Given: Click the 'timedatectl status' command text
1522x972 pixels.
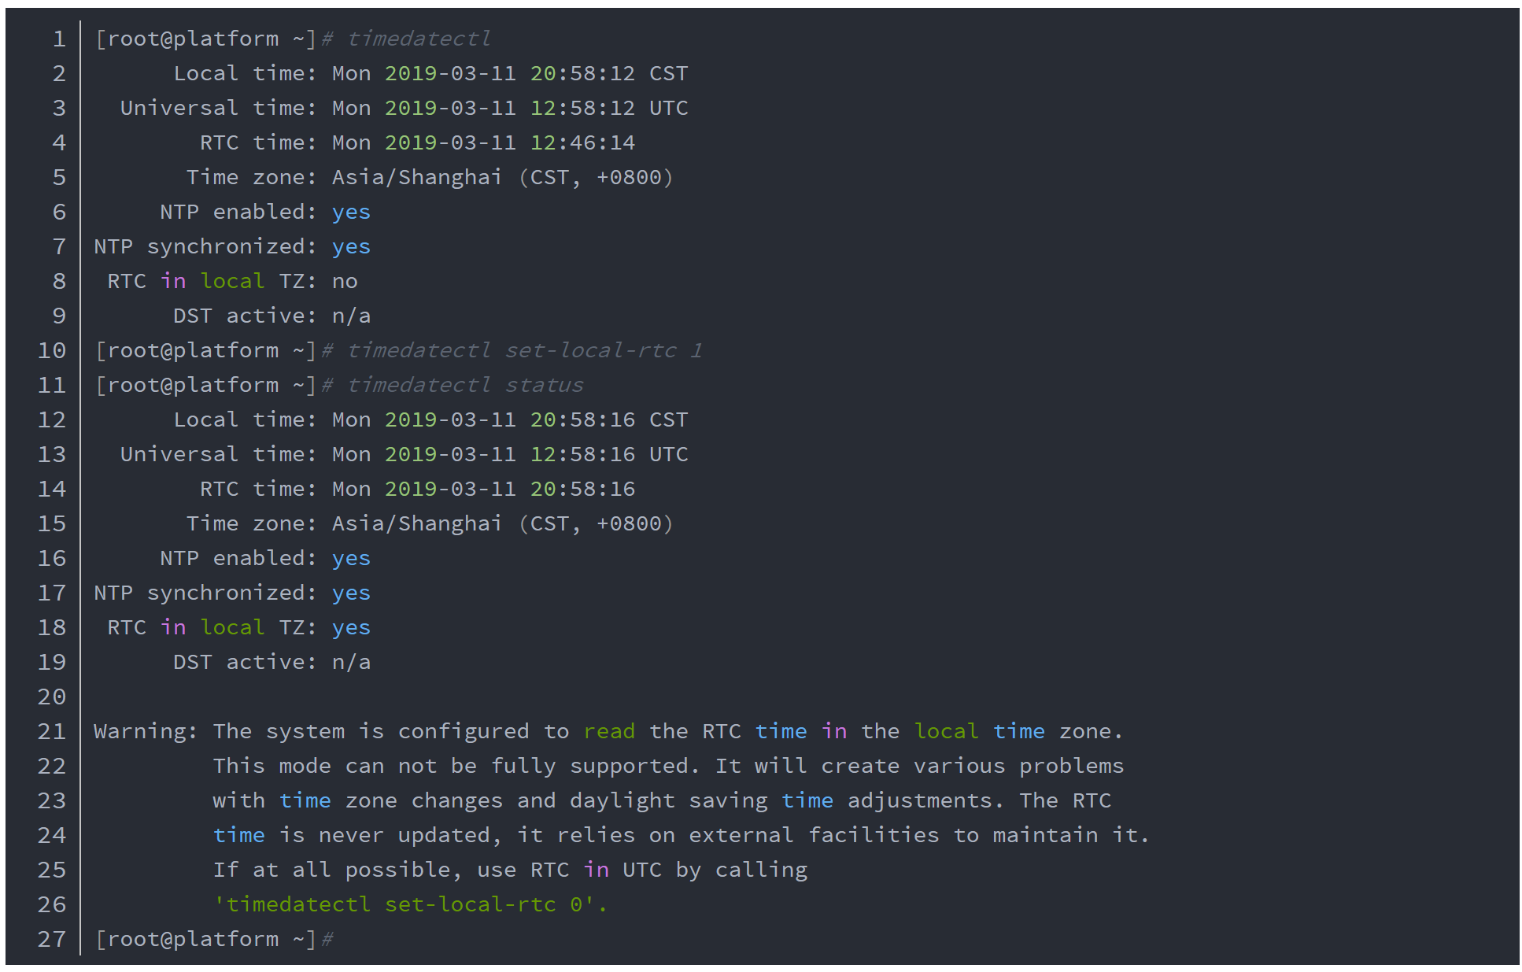Looking at the screenshot, I should pos(465,385).
